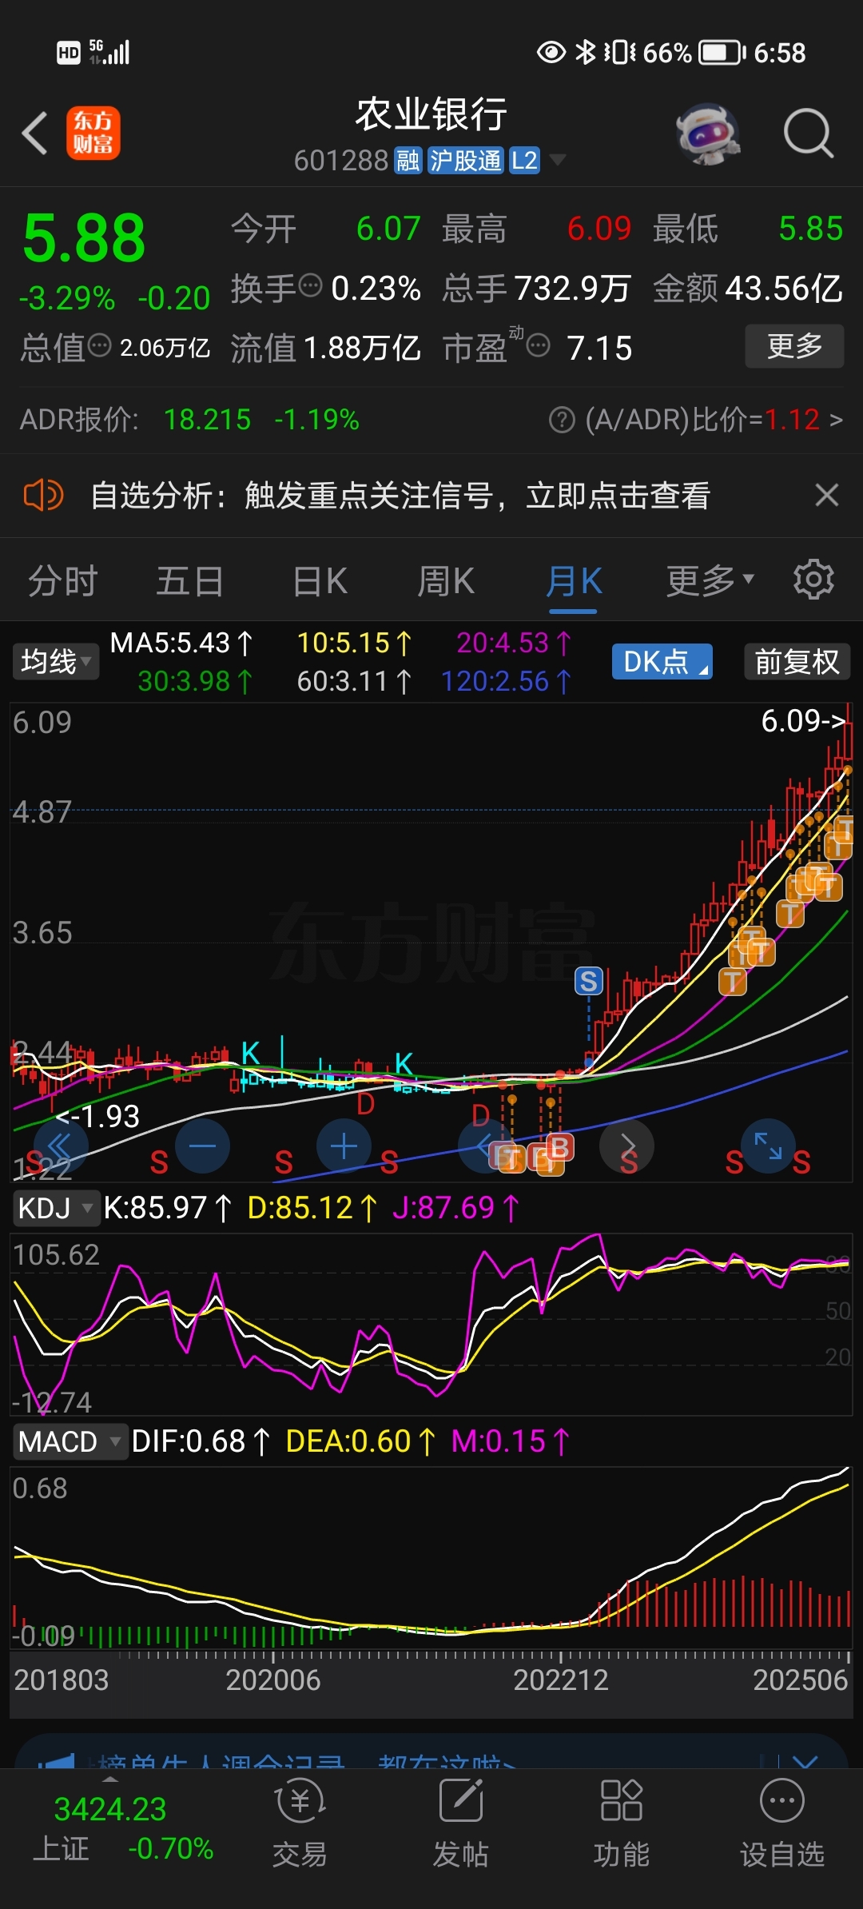The image size is (863, 1909).
Task: Tap the vibrate mode status icon
Action: coord(619,53)
